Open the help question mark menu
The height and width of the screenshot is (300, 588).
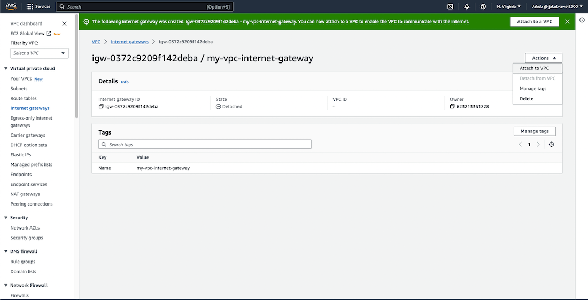coord(483,7)
